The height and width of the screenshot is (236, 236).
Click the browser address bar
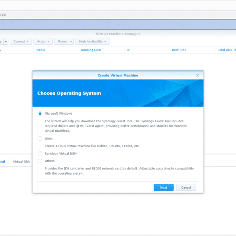click(118, 15)
